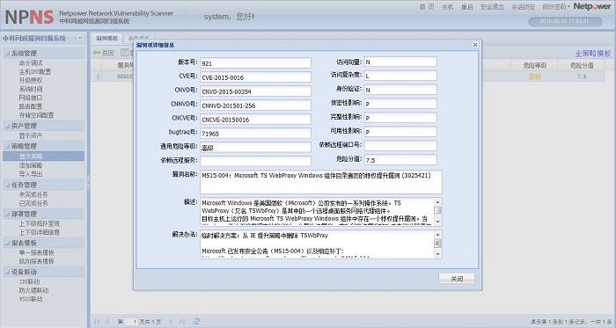Image resolution: width=616 pixels, height=328 pixels.
Task: Open 升级授权 in the sidebar
Action: coord(31,80)
